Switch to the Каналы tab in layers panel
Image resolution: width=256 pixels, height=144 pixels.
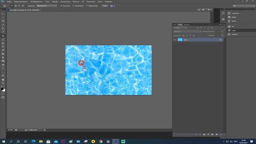pos(187,25)
